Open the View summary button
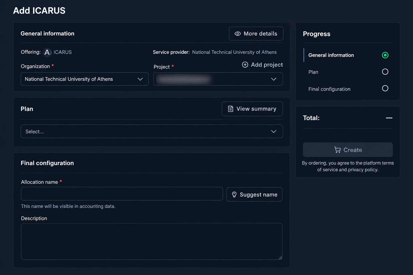 point(252,109)
